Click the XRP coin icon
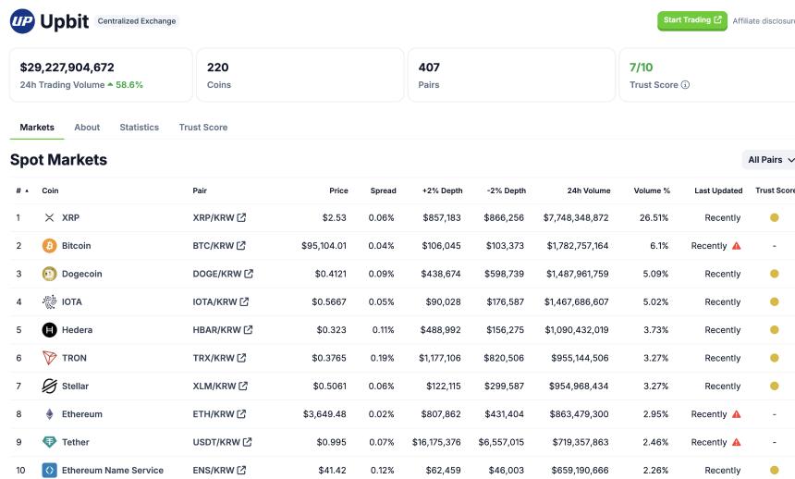Image resolution: width=795 pixels, height=479 pixels. 49,217
